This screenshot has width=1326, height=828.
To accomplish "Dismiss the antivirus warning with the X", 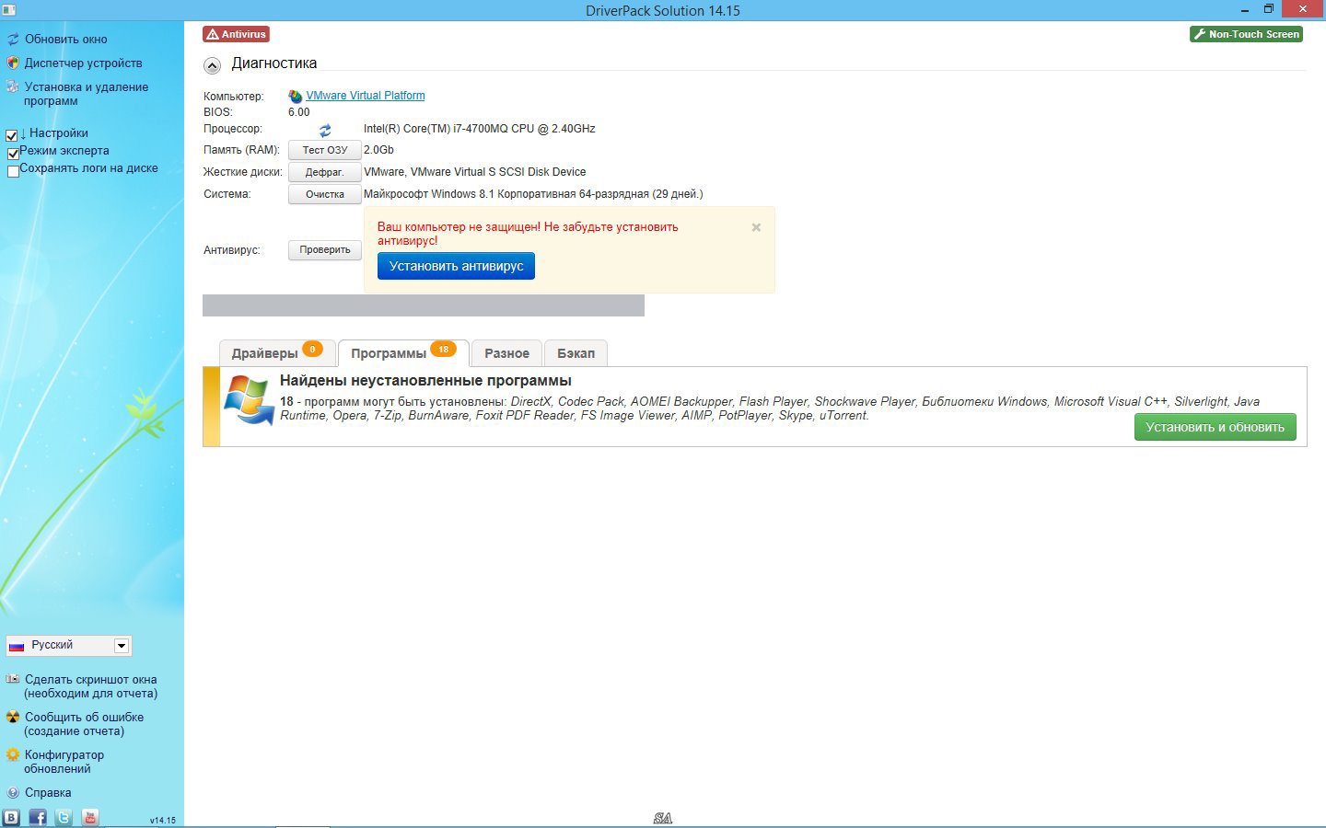I will tap(755, 227).
